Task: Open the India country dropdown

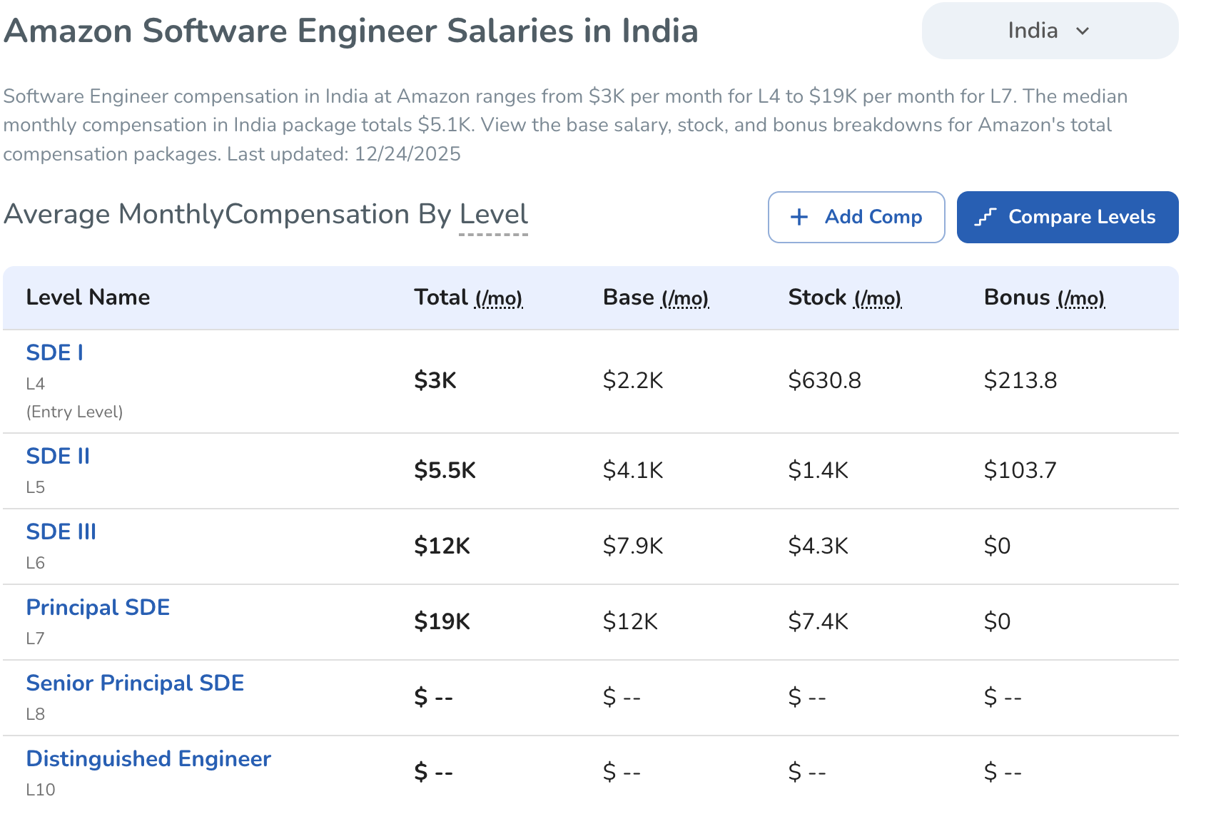Action: click(x=1049, y=31)
